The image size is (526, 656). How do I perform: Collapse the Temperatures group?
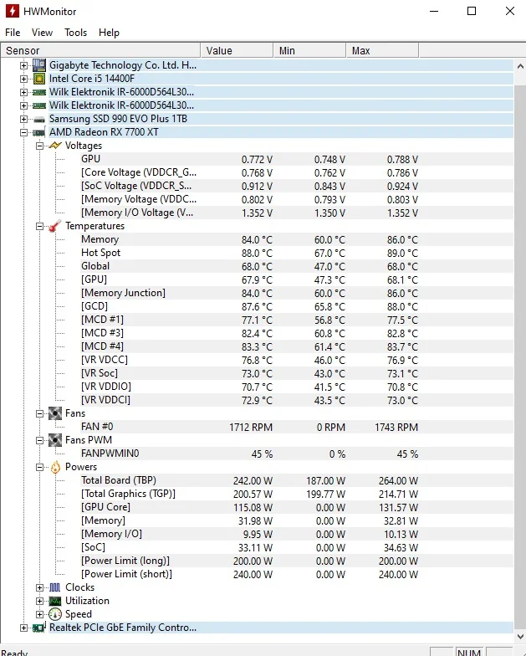40,226
